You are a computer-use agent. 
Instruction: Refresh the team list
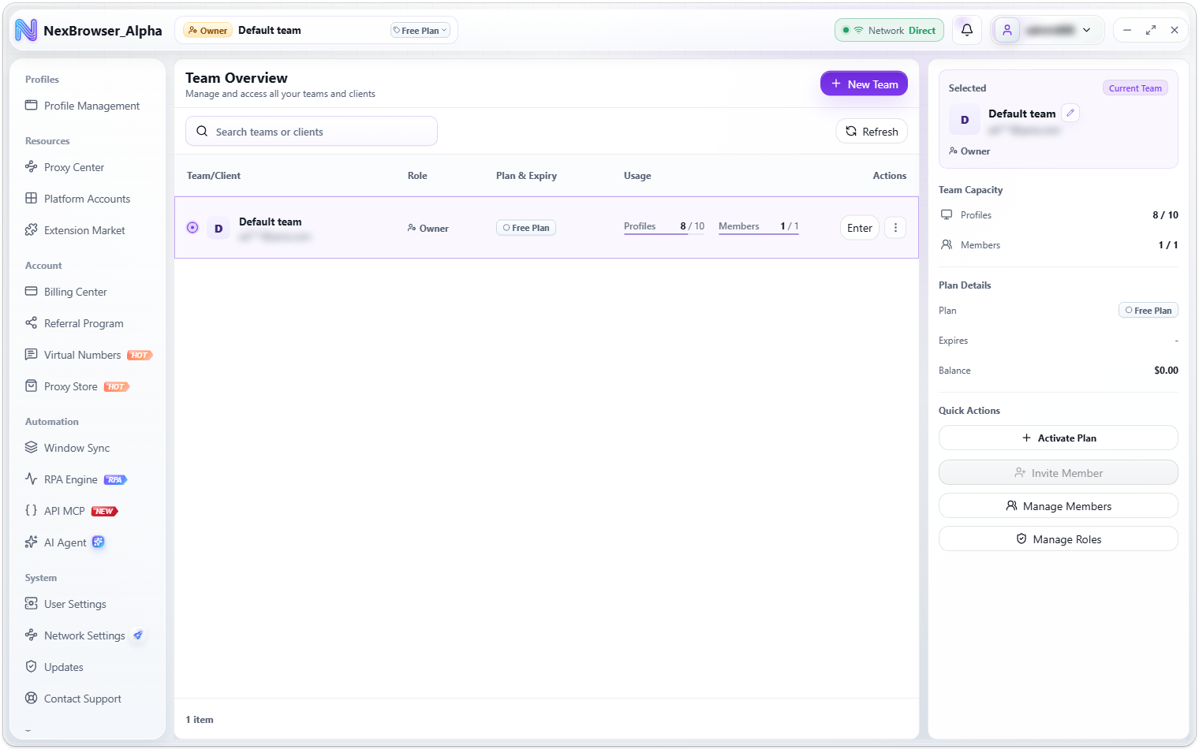point(872,132)
